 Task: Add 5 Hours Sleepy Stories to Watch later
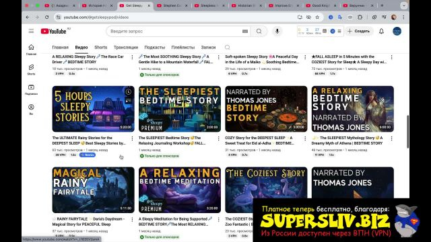click(x=129, y=92)
